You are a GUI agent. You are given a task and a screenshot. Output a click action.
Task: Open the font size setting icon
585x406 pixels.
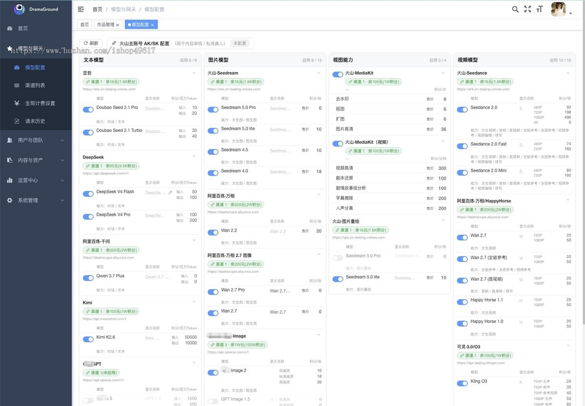[540, 9]
